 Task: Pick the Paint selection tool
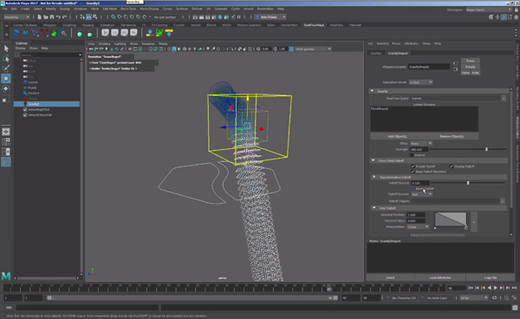click(x=6, y=68)
